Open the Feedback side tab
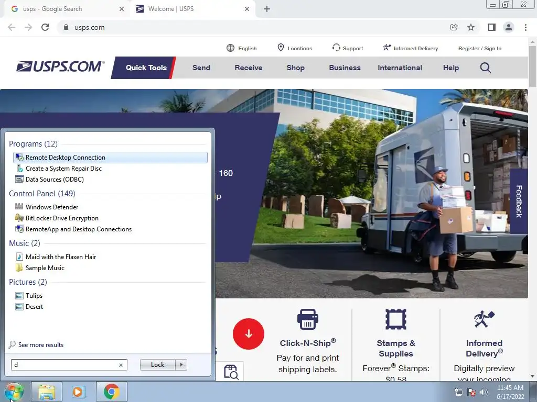Viewport: 537px width, 402px height. 519,202
